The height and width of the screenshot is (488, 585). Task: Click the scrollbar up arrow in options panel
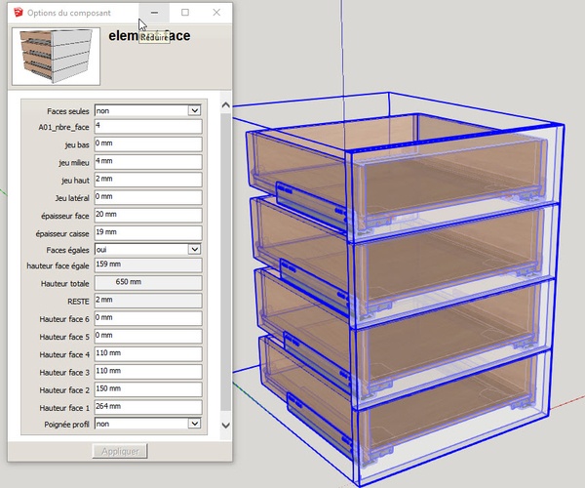226,99
